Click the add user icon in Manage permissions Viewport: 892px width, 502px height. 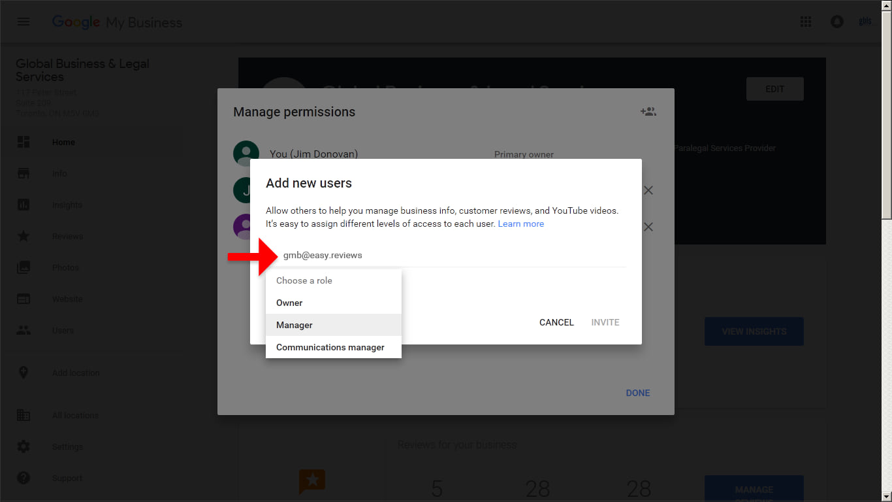(x=648, y=112)
